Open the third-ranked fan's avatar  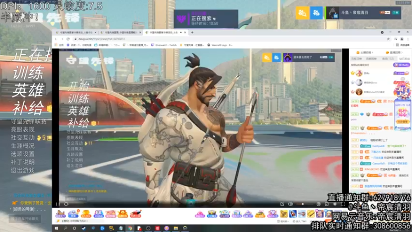pyautogui.click(x=359, y=92)
